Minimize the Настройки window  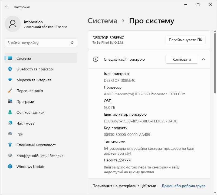(x=186, y=5)
